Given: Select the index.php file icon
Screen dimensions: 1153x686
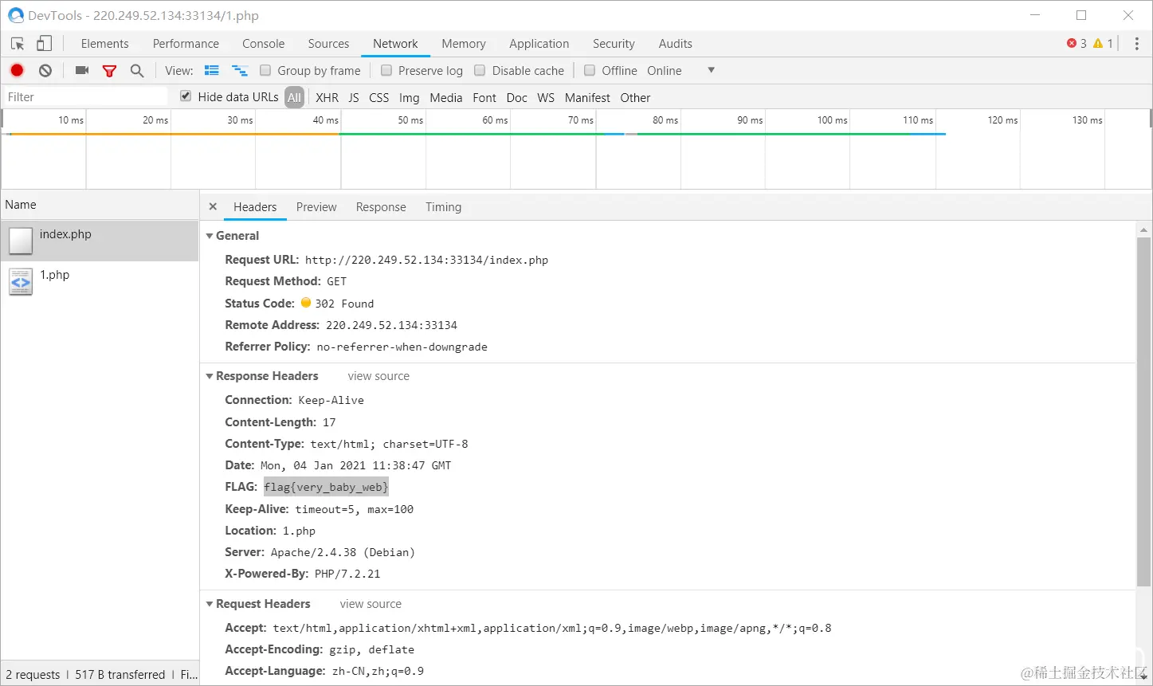Looking at the screenshot, I should [x=21, y=240].
